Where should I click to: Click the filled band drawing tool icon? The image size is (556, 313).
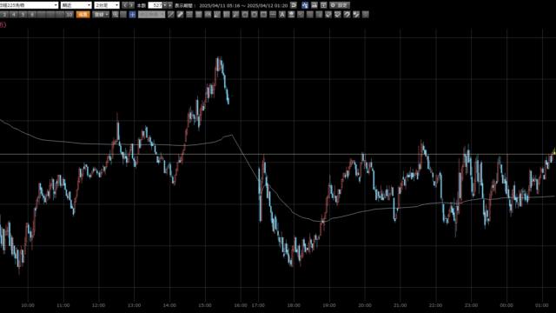pos(199,15)
